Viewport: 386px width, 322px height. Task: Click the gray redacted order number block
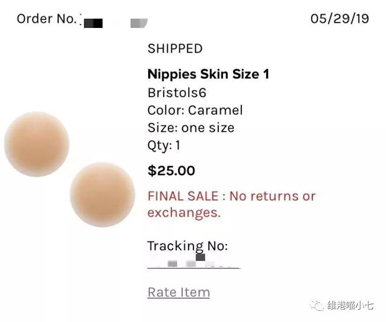pos(139,23)
